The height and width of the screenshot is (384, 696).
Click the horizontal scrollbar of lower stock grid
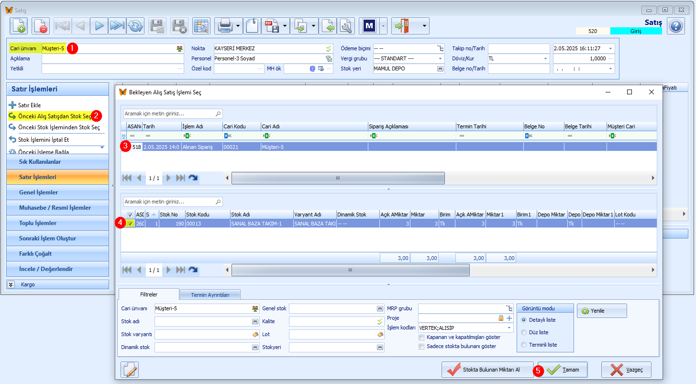tap(350, 270)
